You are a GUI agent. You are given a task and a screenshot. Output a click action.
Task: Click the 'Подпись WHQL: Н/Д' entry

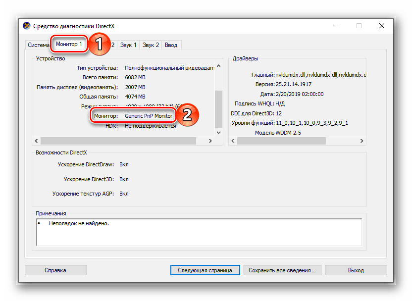(x=259, y=103)
